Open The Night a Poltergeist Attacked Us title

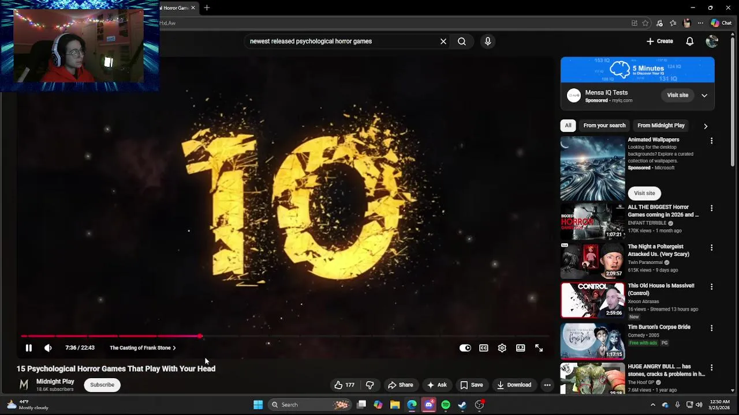click(659, 250)
